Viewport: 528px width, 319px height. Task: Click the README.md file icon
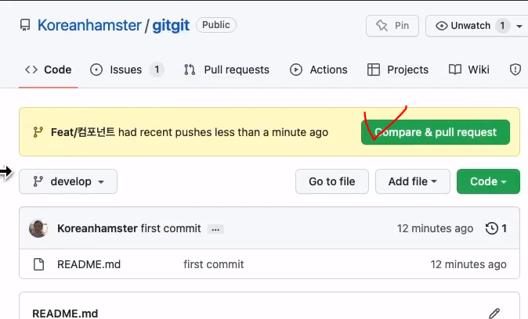click(38, 264)
